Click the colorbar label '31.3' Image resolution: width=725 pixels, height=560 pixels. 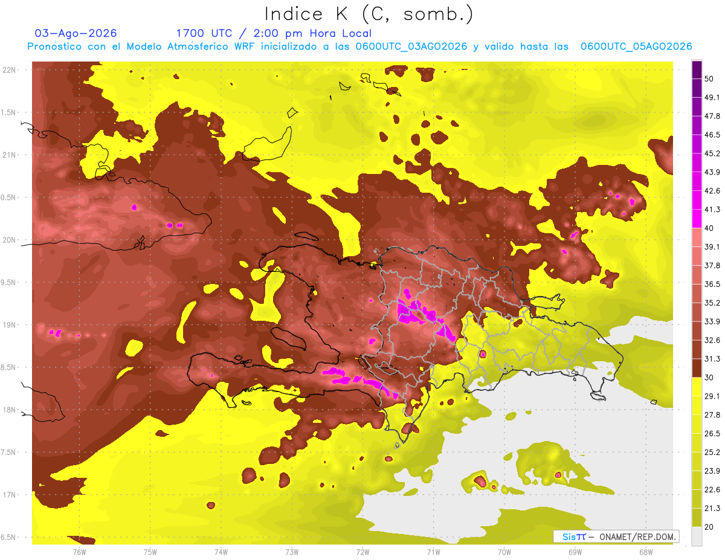(712, 359)
